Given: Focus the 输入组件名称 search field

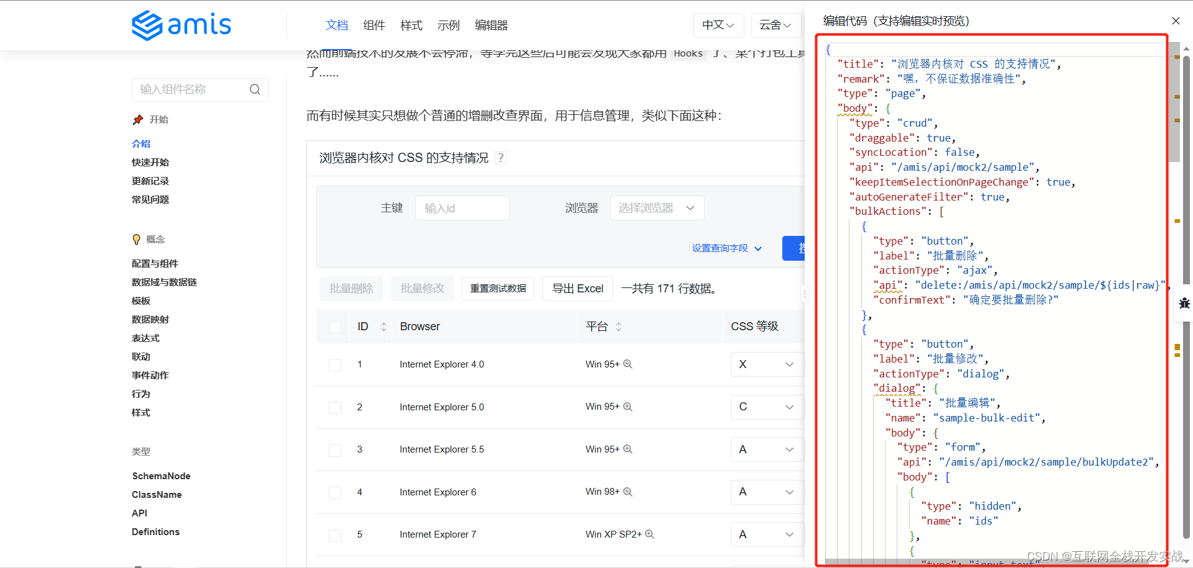Looking at the screenshot, I should pos(200,89).
